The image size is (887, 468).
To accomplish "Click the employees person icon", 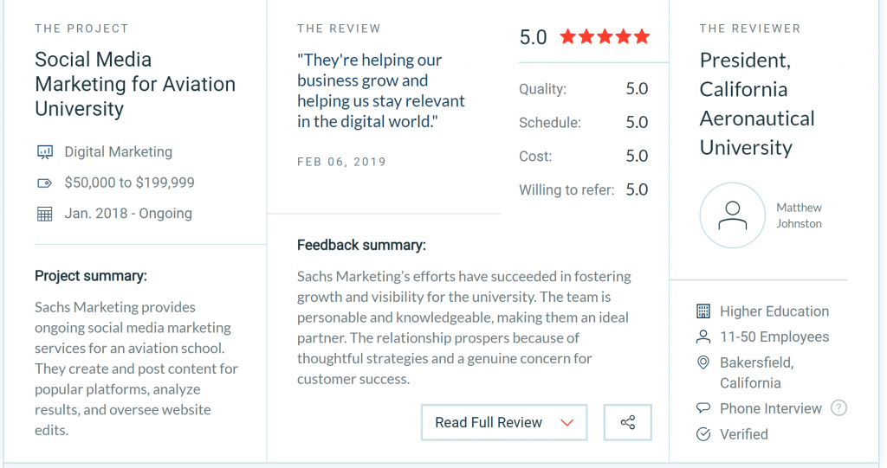I will (703, 337).
